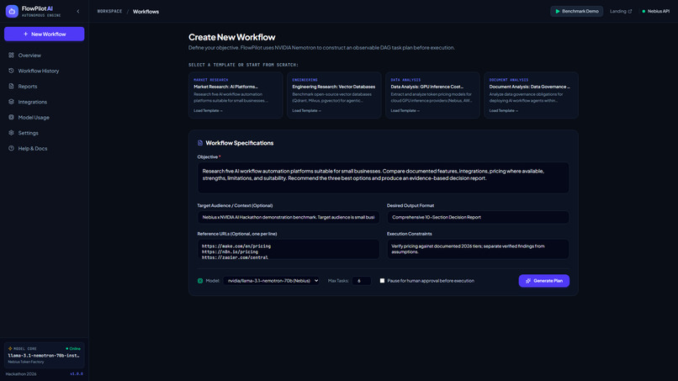Click the Max Tasks number field
The height and width of the screenshot is (381, 678).
[362, 281]
